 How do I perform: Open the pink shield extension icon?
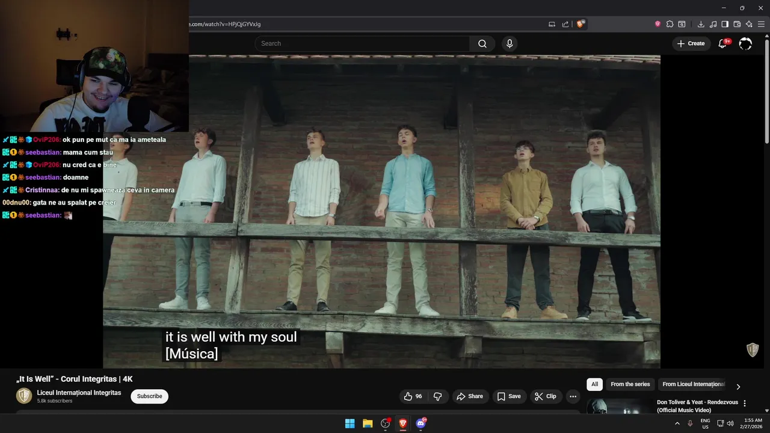pyautogui.click(x=658, y=24)
